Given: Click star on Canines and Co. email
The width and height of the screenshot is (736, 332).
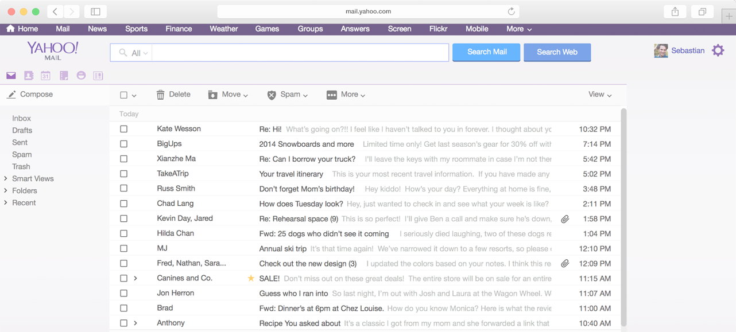Looking at the screenshot, I should [251, 278].
